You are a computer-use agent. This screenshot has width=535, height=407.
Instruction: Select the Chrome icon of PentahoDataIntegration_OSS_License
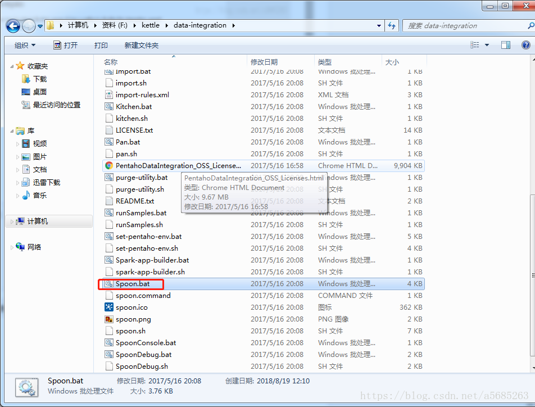click(109, 166)
